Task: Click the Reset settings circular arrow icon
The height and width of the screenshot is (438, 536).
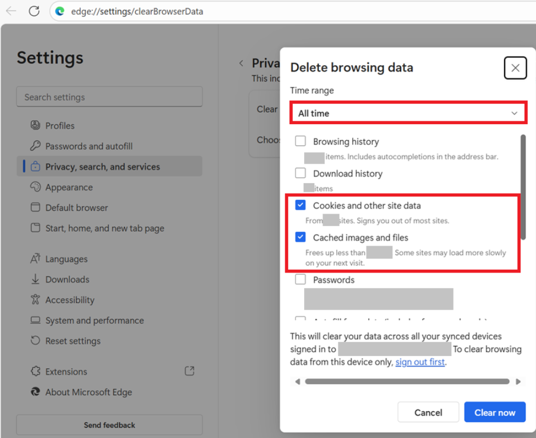Action: coord(35,341)
